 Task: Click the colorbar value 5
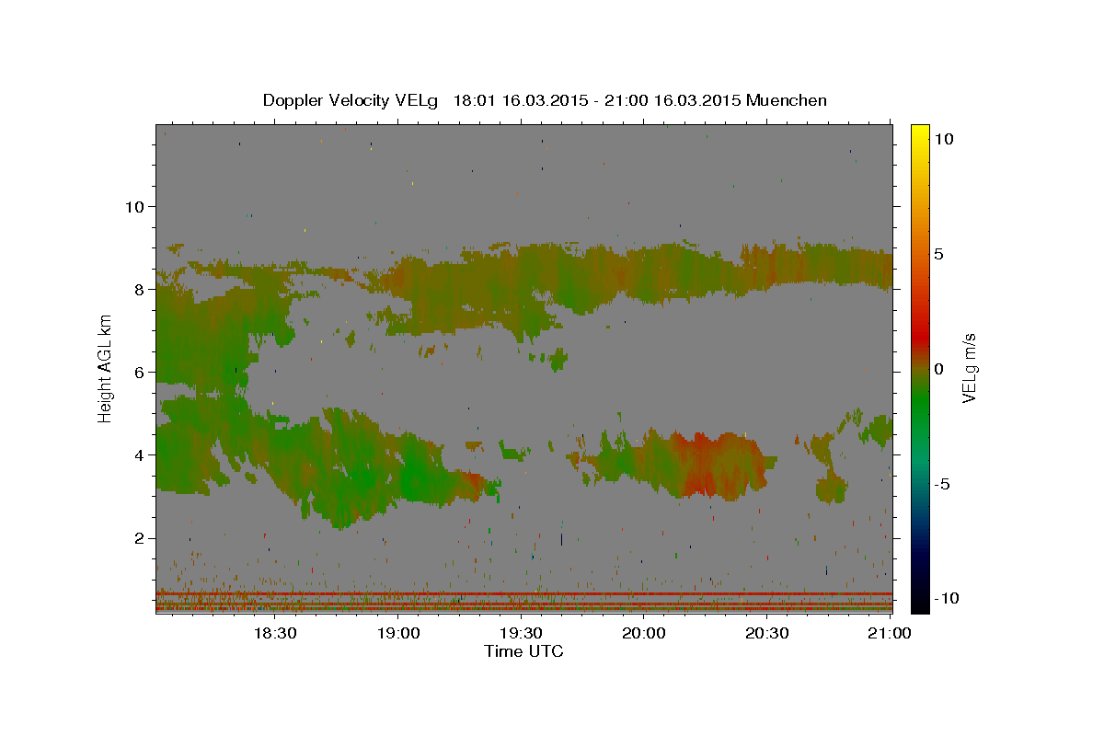938,254
